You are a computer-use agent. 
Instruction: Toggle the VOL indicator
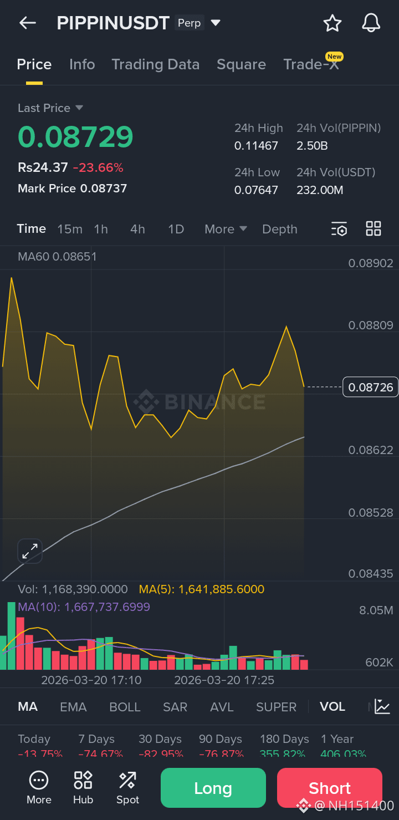(332, 707)
